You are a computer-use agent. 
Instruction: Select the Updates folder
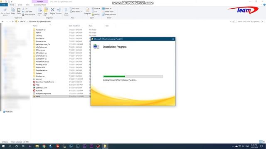click(39, 73)
